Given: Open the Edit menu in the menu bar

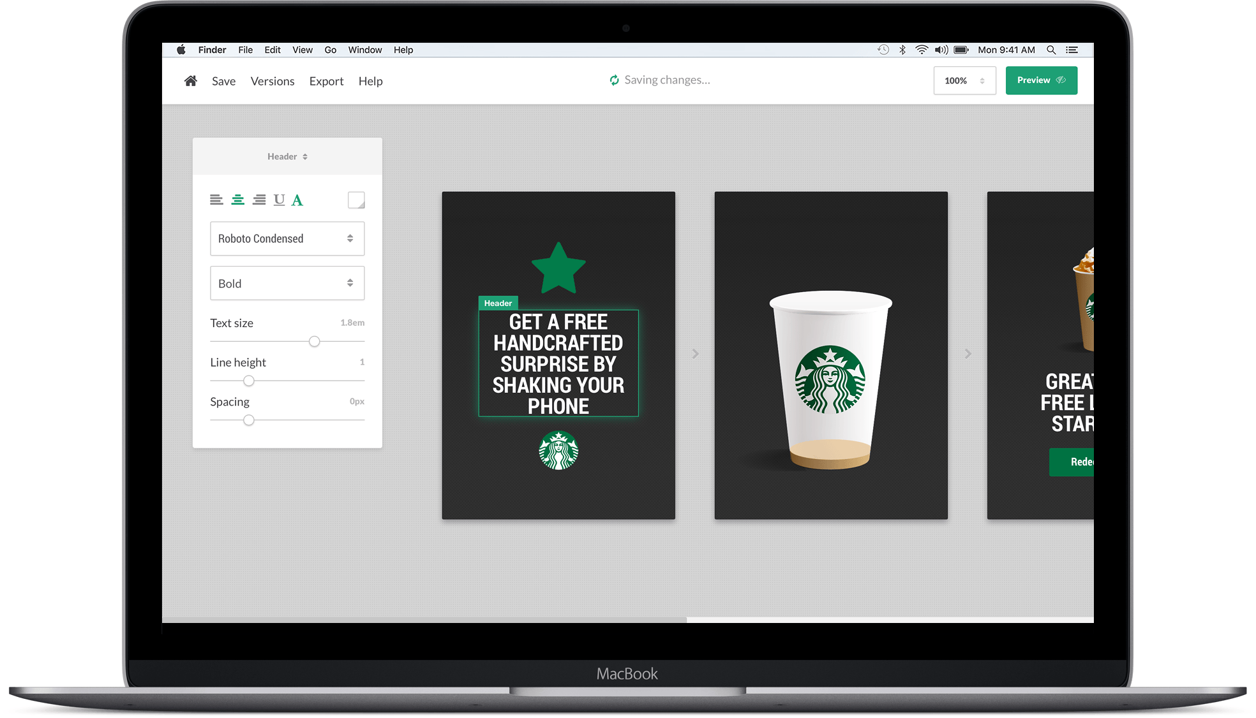Looking at the screenshot, I should coord(273,50).
